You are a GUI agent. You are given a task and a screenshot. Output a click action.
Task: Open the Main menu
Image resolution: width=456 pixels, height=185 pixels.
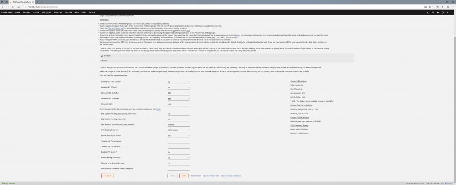(x=18, y=12)
